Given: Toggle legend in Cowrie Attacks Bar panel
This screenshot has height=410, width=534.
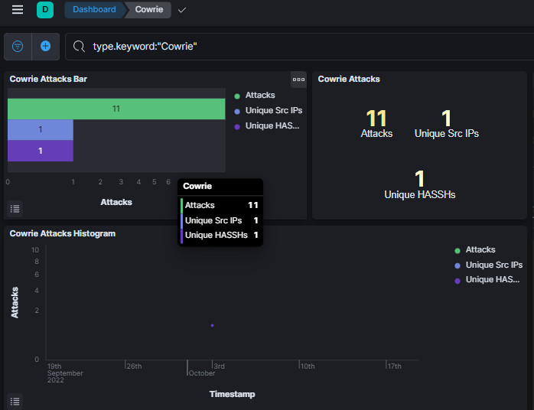Looking at the screenshot, I should (x=15, y=208).
